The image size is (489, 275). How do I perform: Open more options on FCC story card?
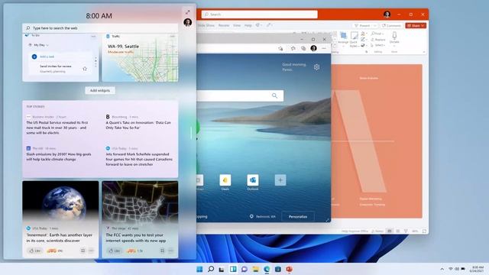[x=170, y=251]
